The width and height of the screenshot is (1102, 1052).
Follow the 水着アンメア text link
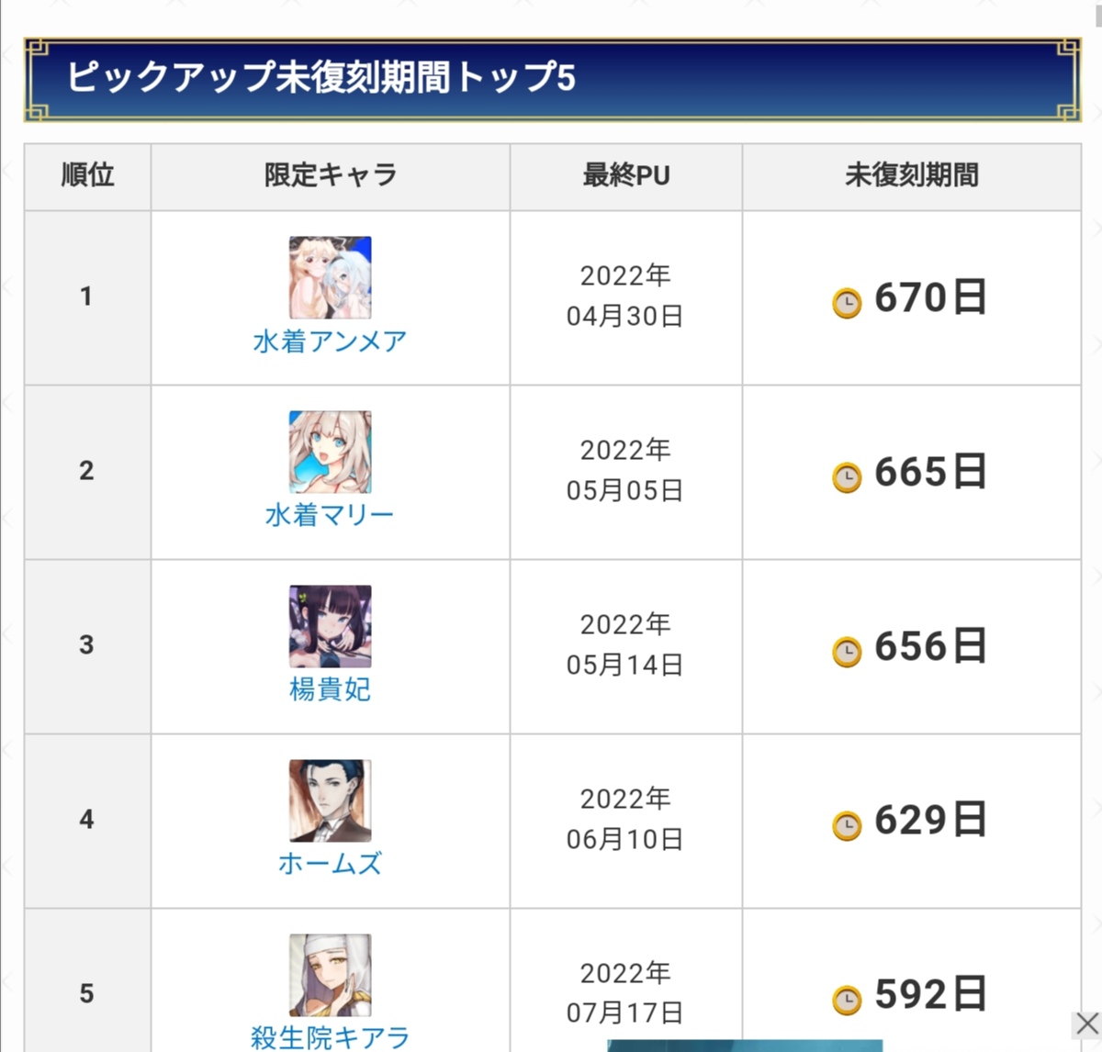[x=331, y=341]
